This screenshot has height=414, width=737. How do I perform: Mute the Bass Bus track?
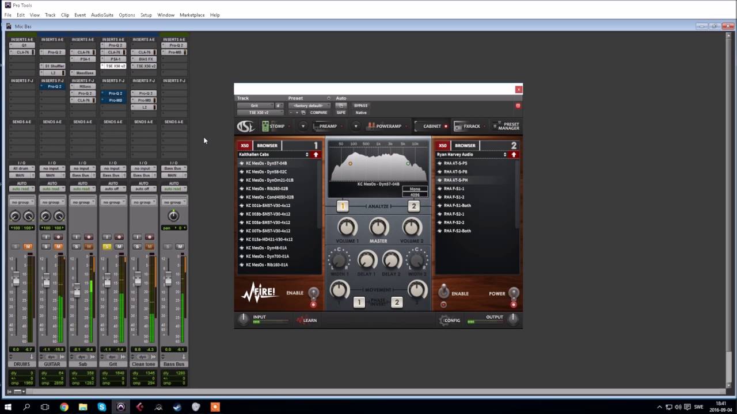point(180,247)
